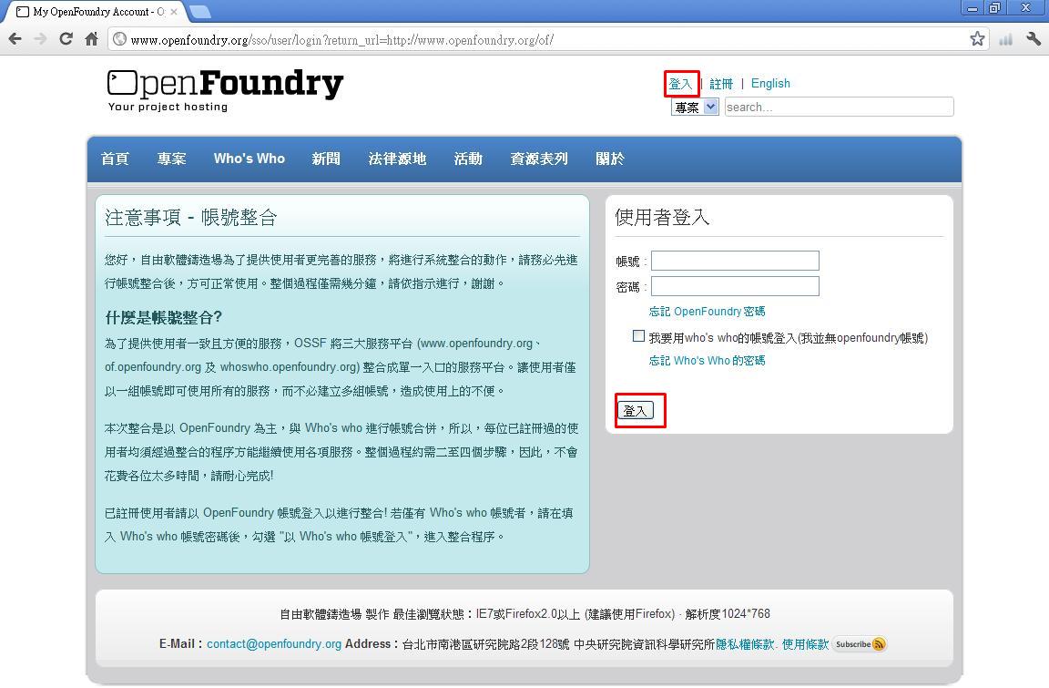Bookmark this page with star icon
Viewport: 1049px width, 688px height.
977,39
